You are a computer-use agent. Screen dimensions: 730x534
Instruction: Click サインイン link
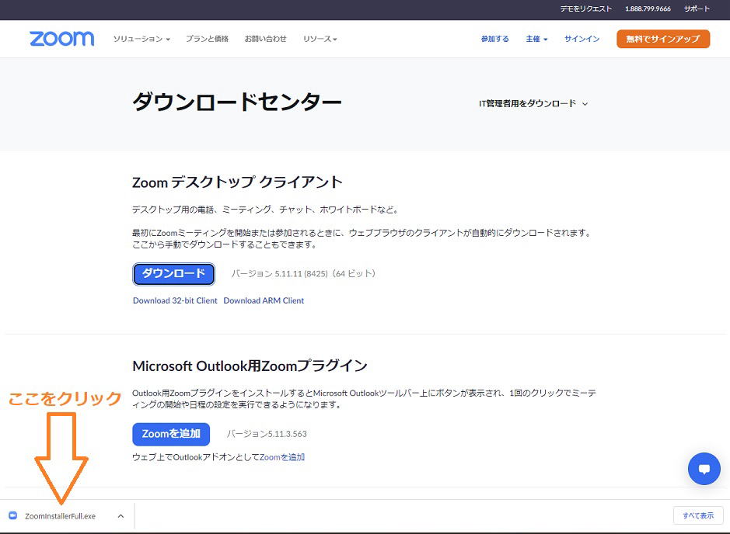(582, 39)
